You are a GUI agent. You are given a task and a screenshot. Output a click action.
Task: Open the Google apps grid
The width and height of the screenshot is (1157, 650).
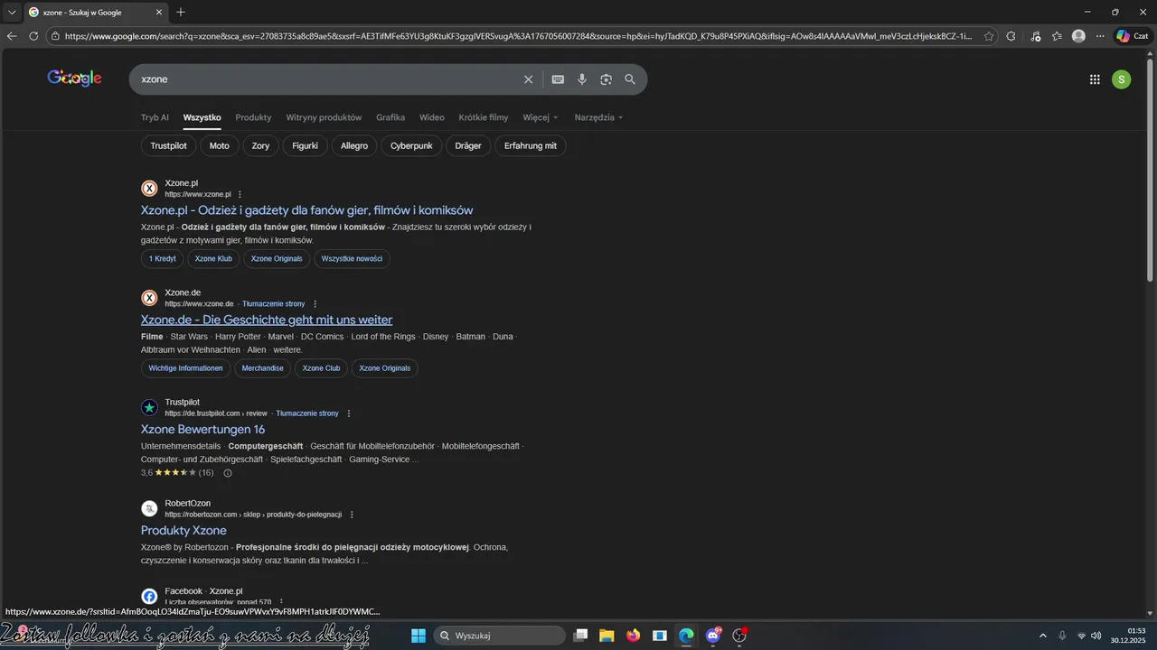(x=1095, y=79)
